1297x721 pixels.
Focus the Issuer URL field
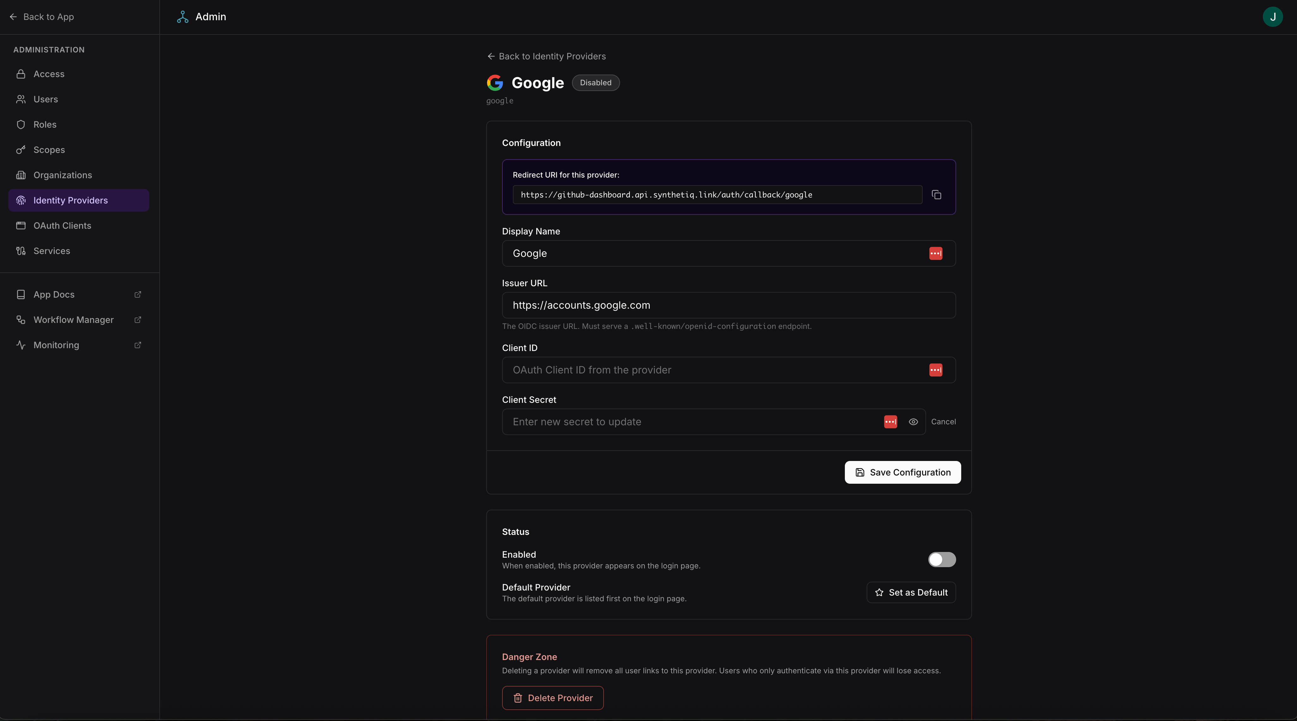tap(728, 305)
